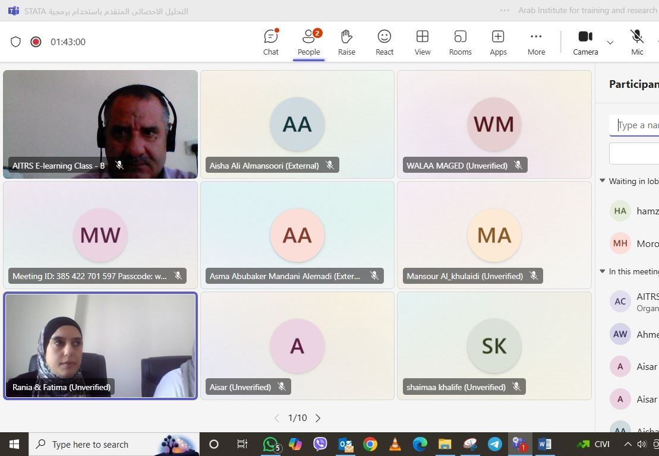Click the red recording indicator
Screen dimensions: 659x456
(x=36, y=42)
